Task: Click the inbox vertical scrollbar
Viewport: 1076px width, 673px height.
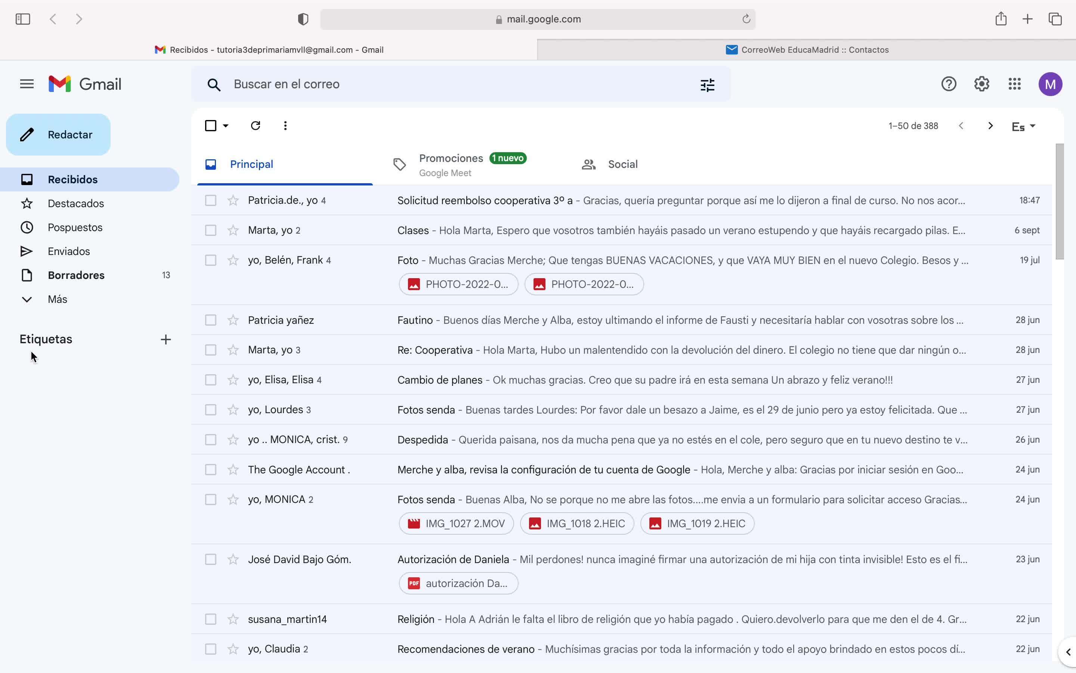Action: point(1060,201)
